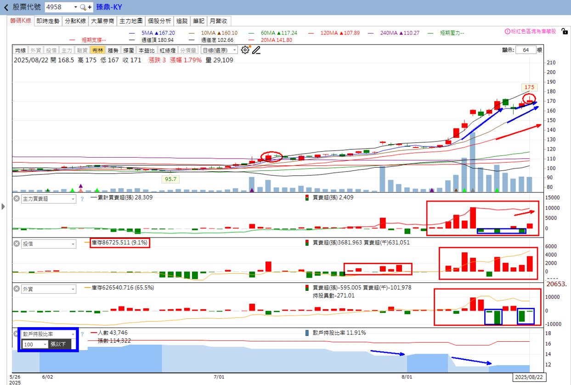Click the 顯示 bar count input field
This screenshot has width=571, height=385.
[526, 50]
